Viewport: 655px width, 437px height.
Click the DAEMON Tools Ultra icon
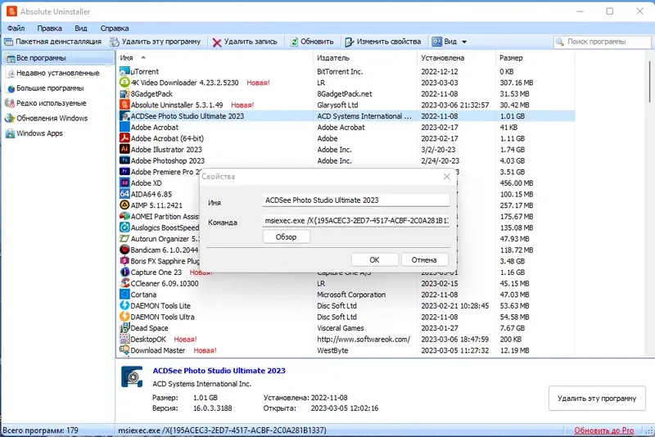click(124, 317)
